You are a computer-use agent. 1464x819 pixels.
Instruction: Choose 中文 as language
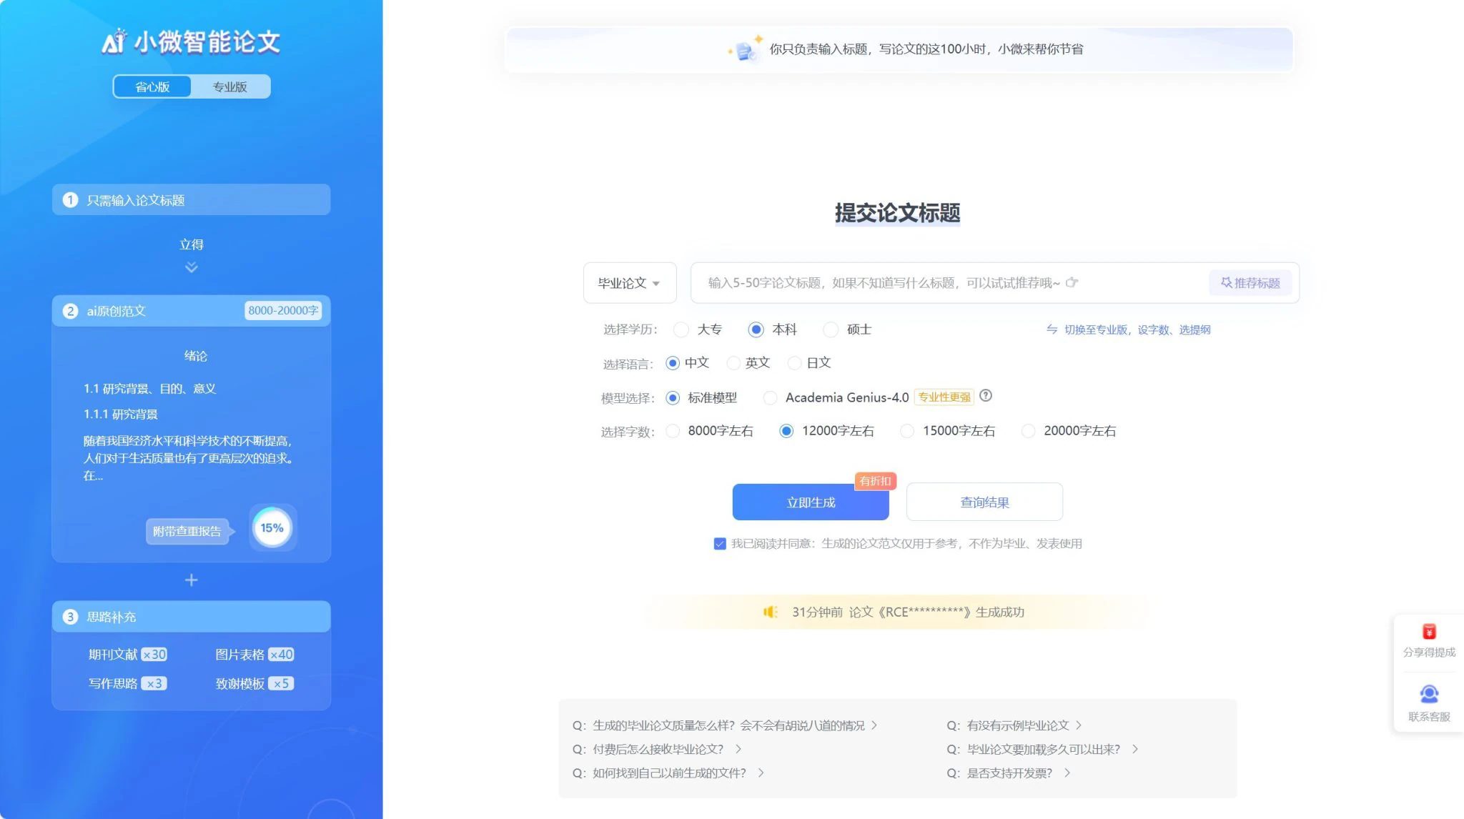tap(672, 363)
